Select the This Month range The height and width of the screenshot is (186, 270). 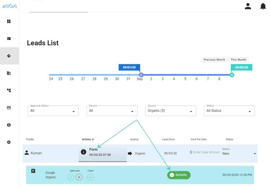[x=238, y=60]
